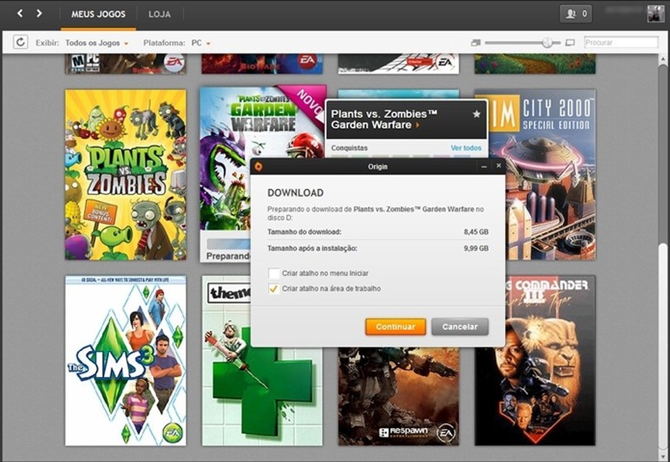Screen dimensions: 670x462
Task: Switch to small thumbnails icon
Action: [475, 42]
